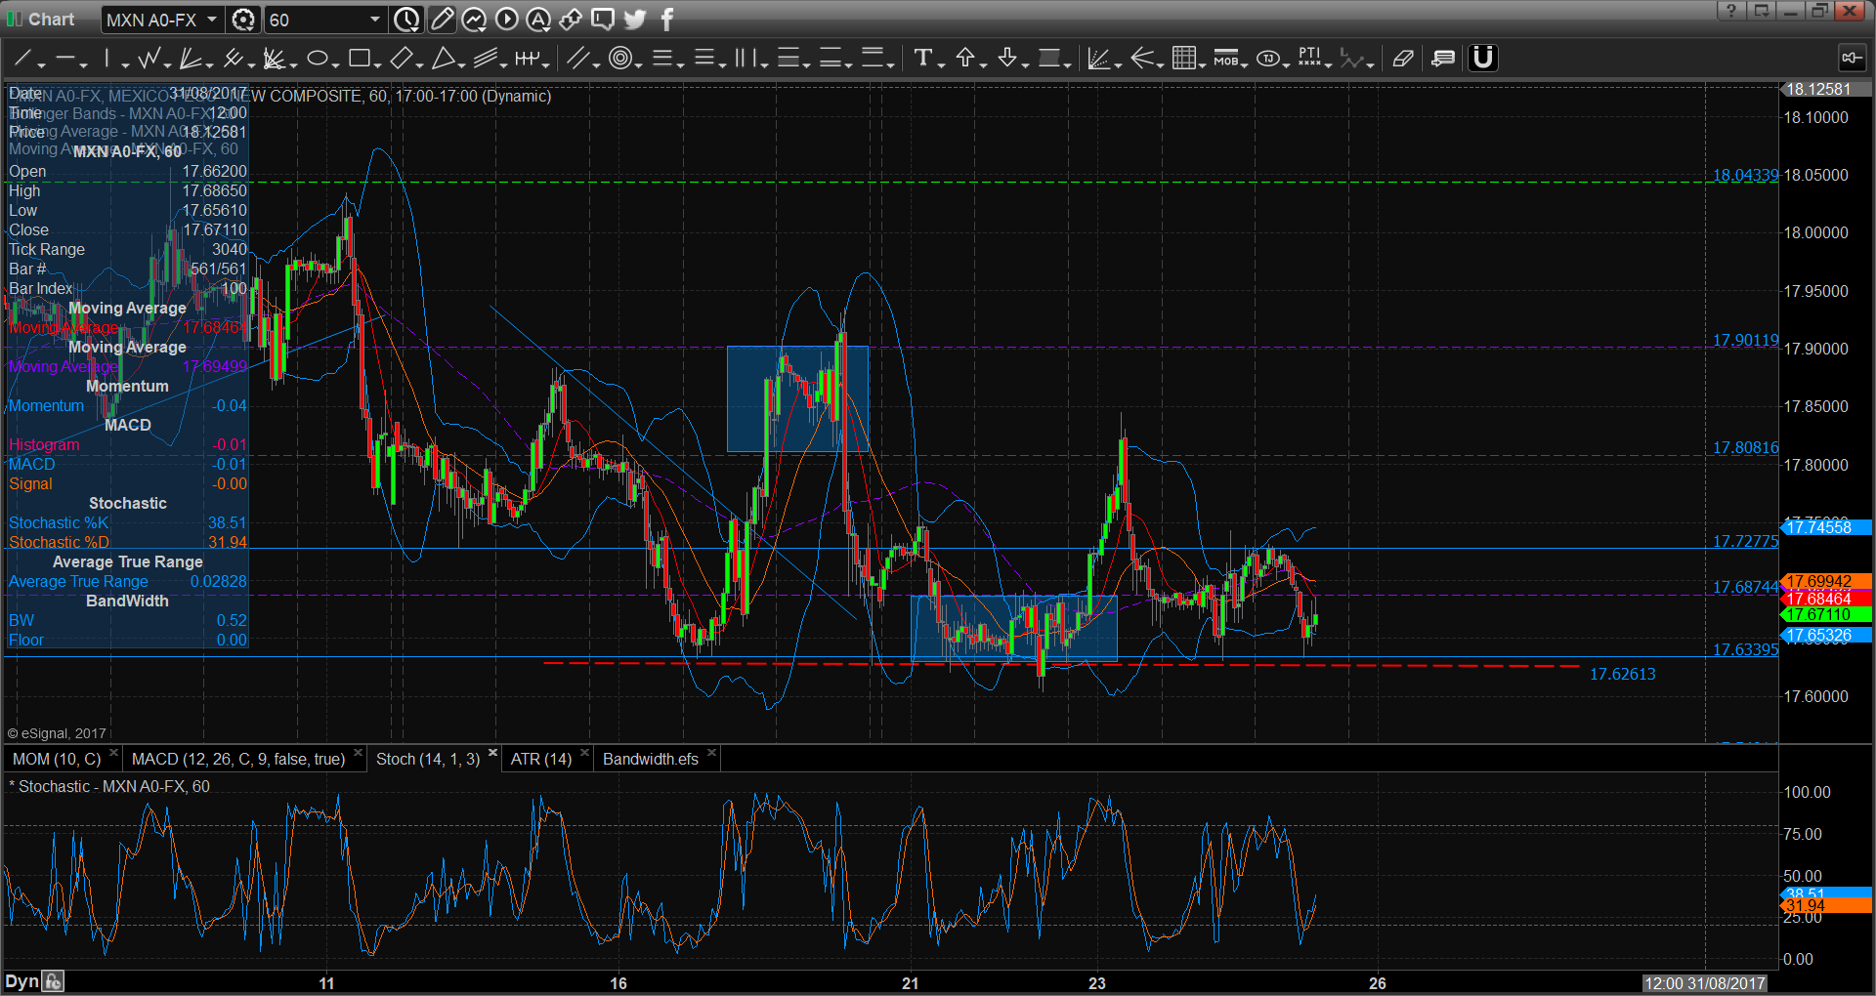Select the down arrow marker tool
The width and height of the screenshot is (1876, 996).
(1007, 59)
